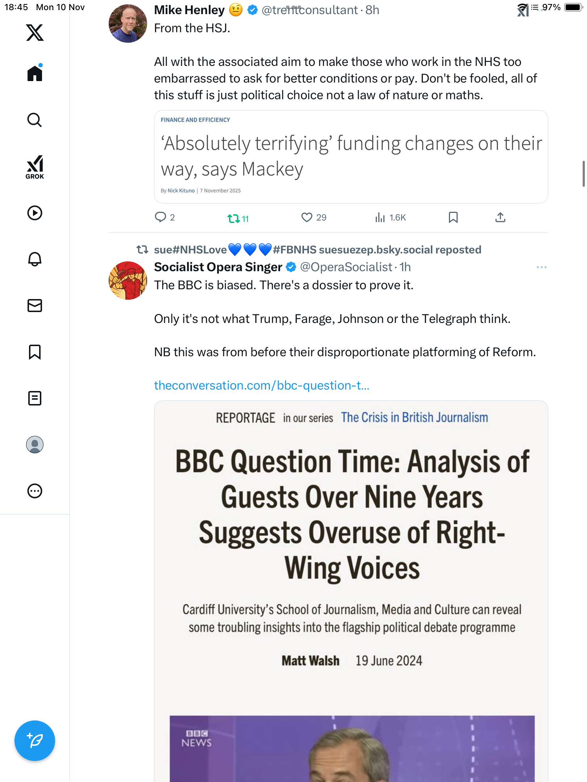Screen dimensions: 587x782
Task: Open the HSJ 'Absolutely terrifying' article card
Action: (x=351, y=157)
